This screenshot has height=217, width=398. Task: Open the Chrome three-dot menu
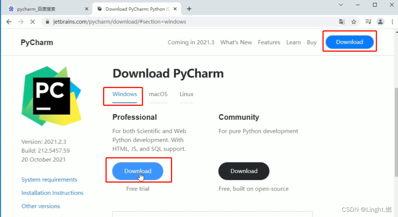(392, 22)
